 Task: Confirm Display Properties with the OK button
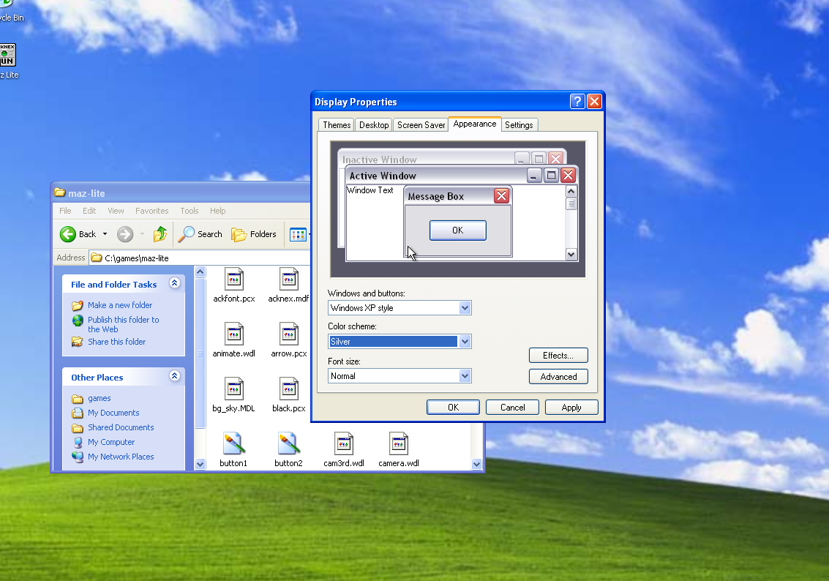click(x=453, y=407)
